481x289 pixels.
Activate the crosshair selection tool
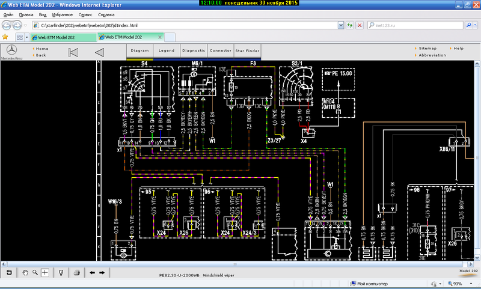pos(45,272)
